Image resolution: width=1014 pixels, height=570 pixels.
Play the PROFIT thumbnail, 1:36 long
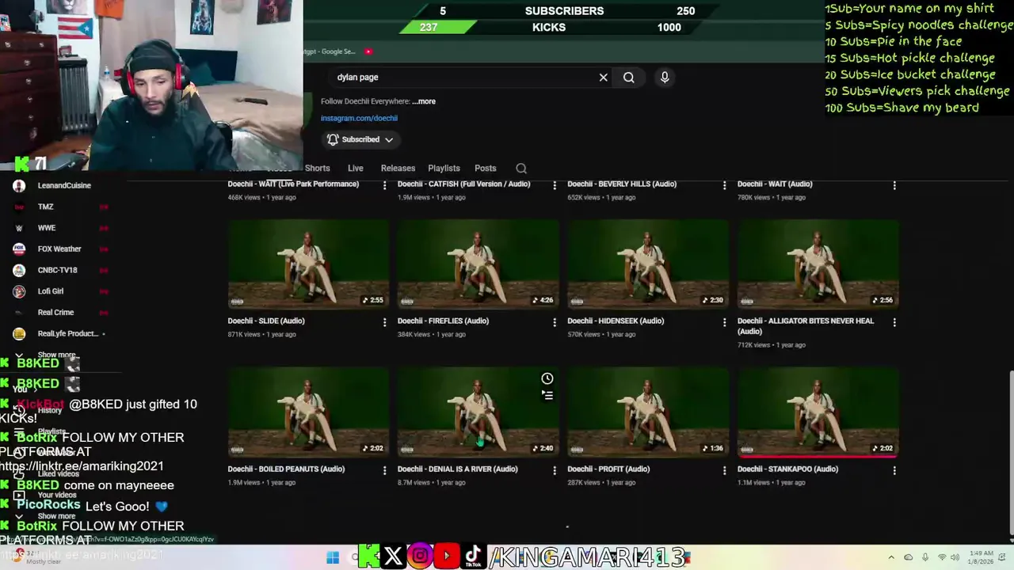click(648, 412)
